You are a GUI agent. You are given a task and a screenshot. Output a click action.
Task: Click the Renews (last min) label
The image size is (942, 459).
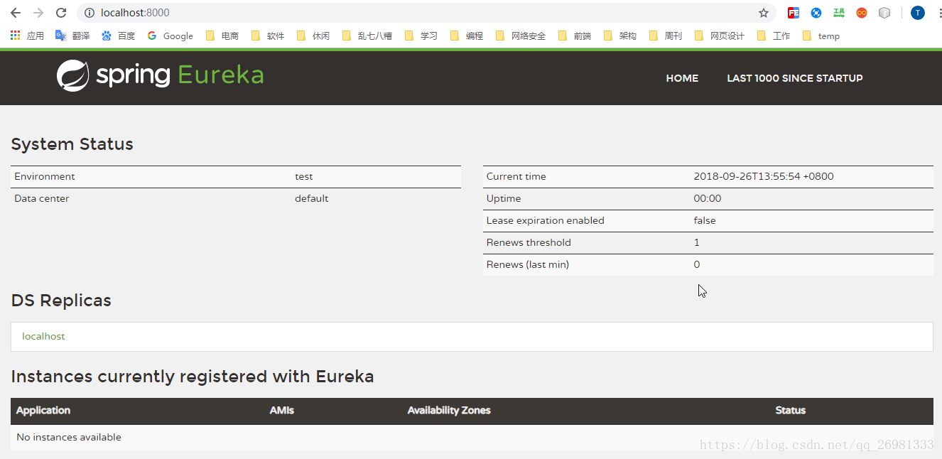point(528,264)
